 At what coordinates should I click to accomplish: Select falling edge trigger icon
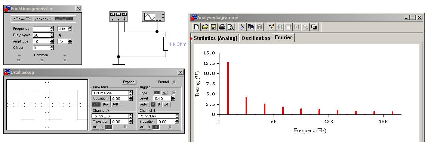tap(164, 93)
